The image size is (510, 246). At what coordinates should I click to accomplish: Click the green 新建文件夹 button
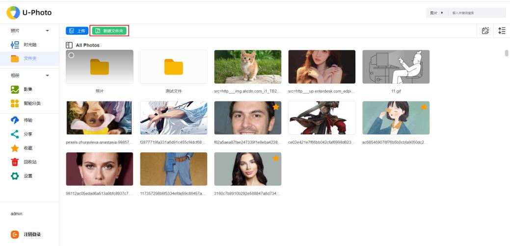click(x=109, y=31)
